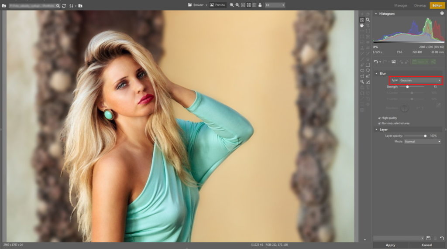Click the Strength value 15
447x249 pixels.
[x=435, y=87]
